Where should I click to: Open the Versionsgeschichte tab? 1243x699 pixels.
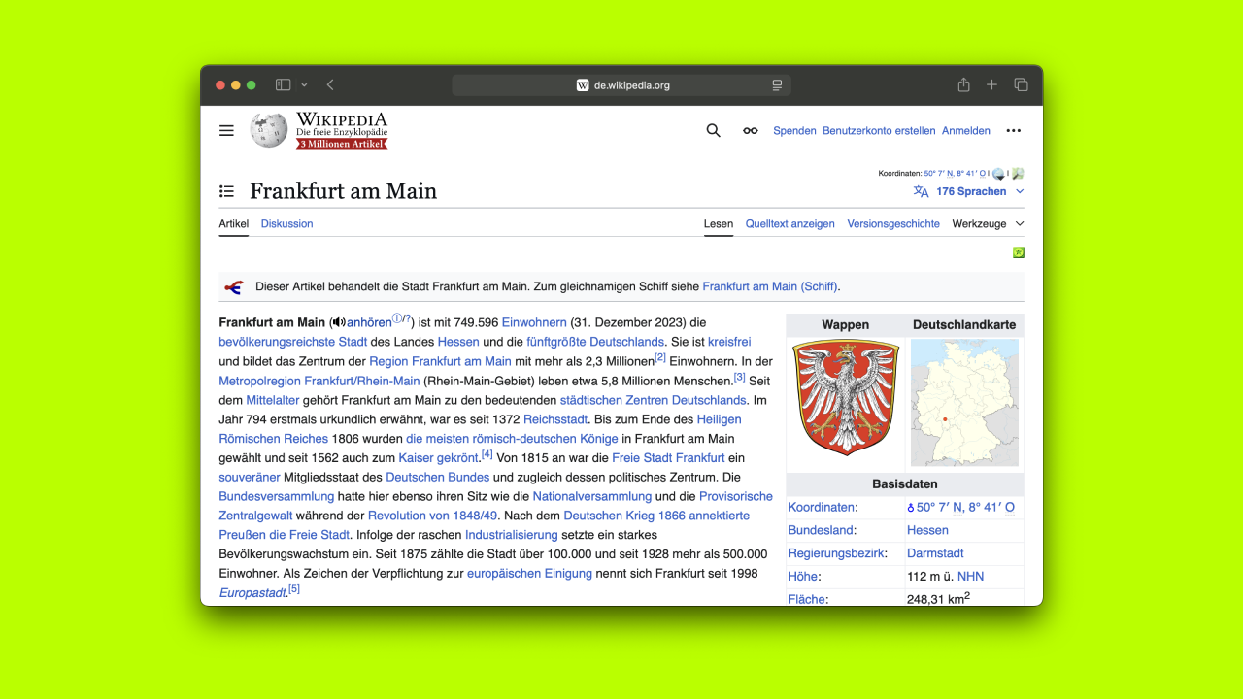pos(893,223)
